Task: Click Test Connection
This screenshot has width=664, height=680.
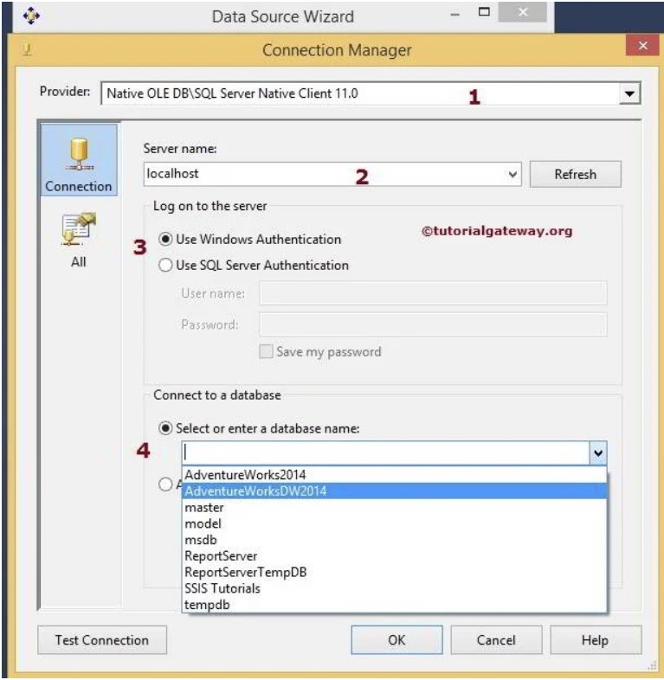Action: coord(102,639)
